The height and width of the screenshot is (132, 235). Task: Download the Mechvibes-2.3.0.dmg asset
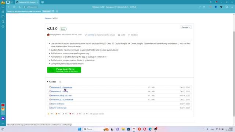[59, 91]
